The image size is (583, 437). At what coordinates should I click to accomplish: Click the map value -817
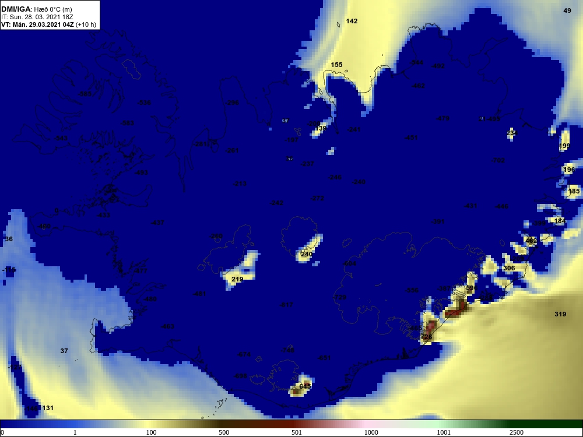pos(286,305)
